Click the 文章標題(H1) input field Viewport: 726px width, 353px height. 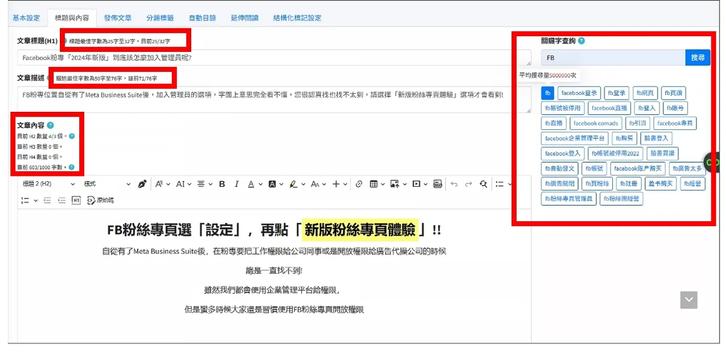pos(274,58)
